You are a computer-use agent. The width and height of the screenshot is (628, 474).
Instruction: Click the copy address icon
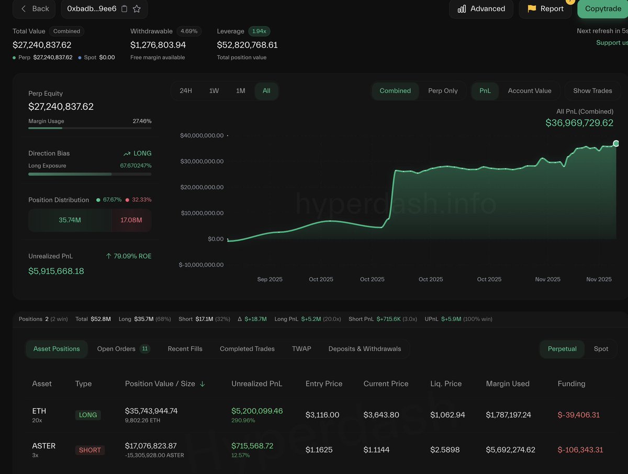tap(124, 9)
